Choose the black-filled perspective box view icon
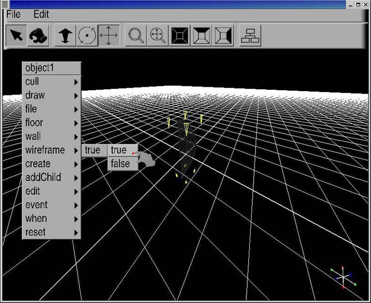 click(180, 35)
